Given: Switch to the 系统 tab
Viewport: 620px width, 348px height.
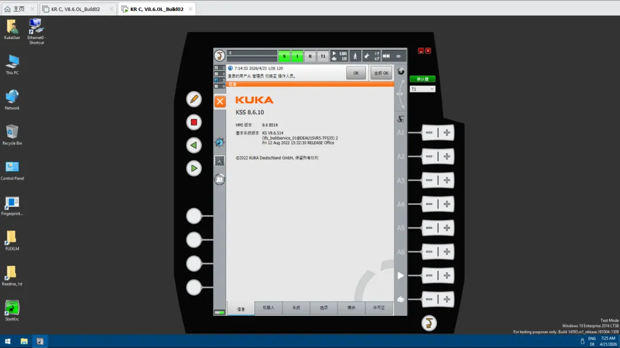Looking at the screenshot, I should [296, 308].
